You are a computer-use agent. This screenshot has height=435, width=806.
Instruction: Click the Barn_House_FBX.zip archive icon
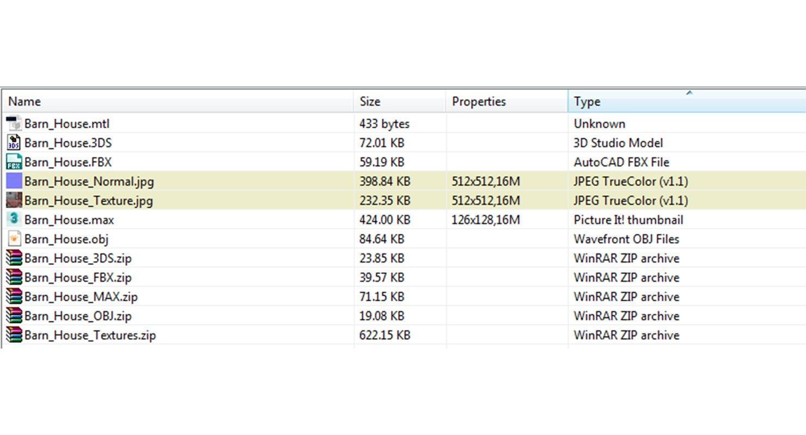click(14, 277)
